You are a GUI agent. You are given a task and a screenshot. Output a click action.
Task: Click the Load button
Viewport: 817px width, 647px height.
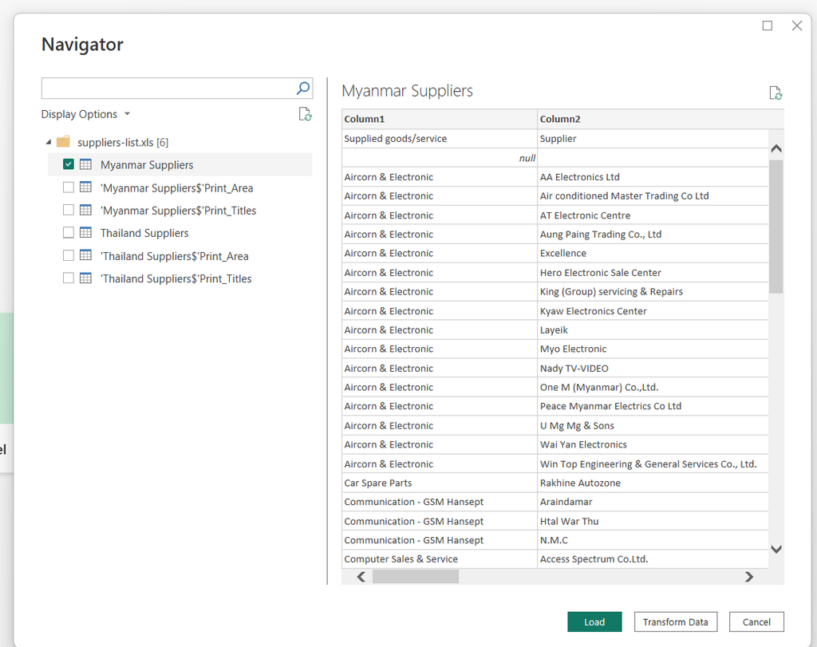594,621
